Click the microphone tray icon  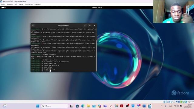tap(166, 106)
